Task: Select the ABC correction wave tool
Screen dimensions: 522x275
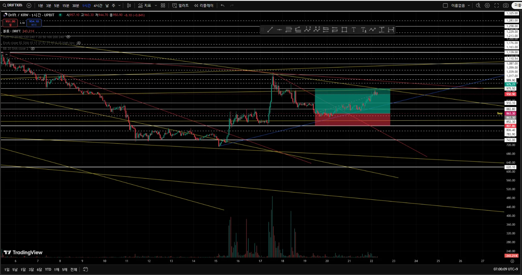Action: click(316, 30)
